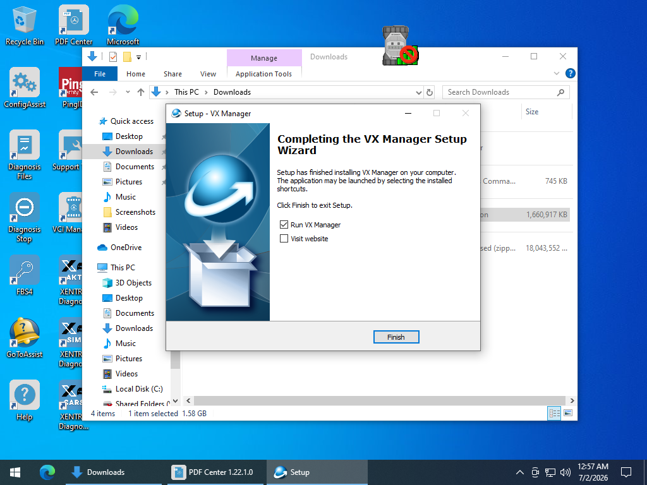Switch to the View ribbon tab
The image size is (647, 485).
[x=208, y=74]
